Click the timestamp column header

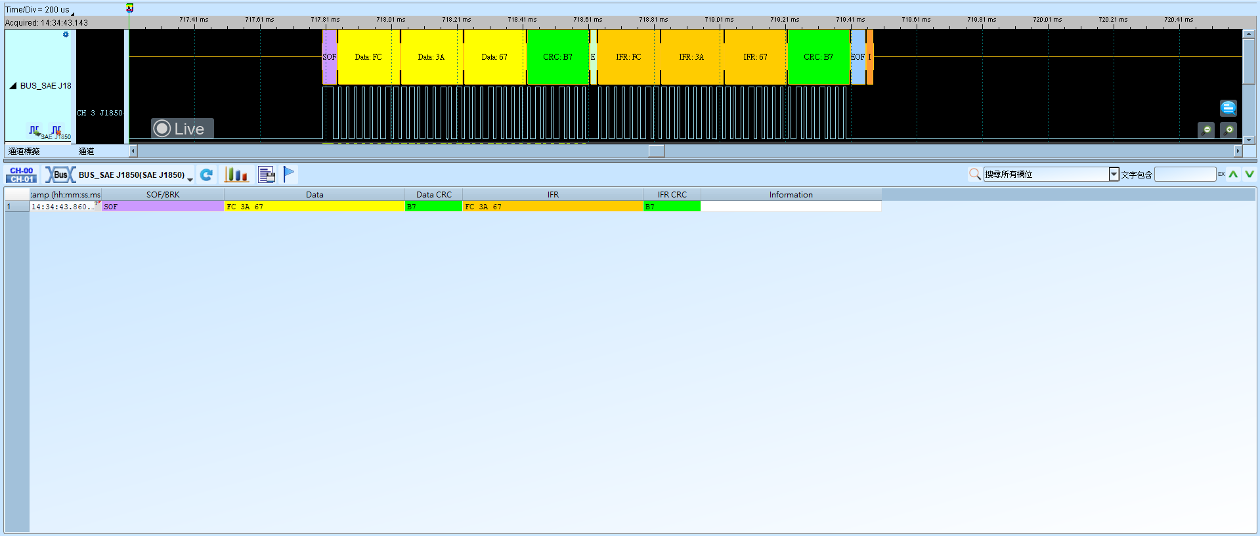tap(66, 194)
